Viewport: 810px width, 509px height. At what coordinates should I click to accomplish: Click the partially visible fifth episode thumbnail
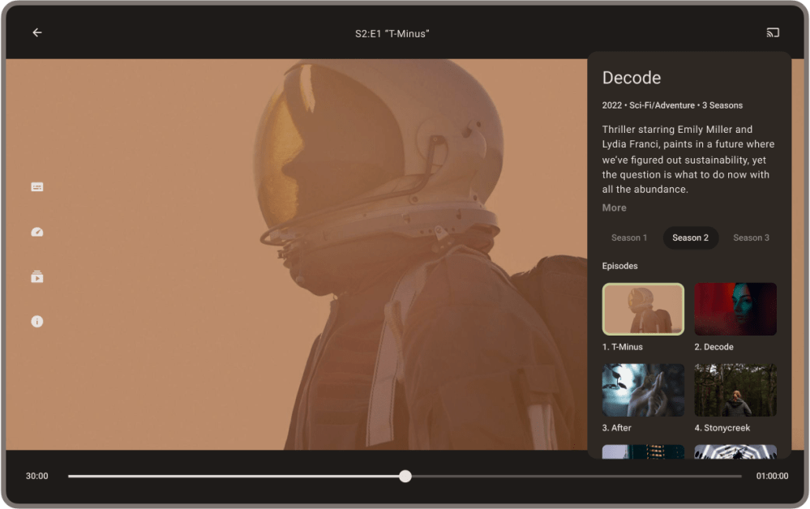[643, 451]
